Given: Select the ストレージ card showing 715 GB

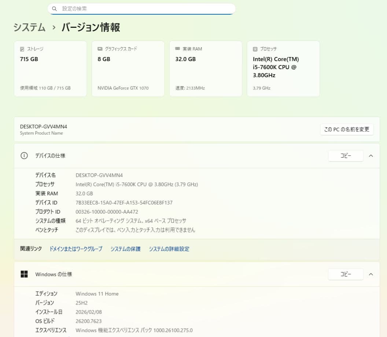Looking at the screenshot, I should pos(50,68).
